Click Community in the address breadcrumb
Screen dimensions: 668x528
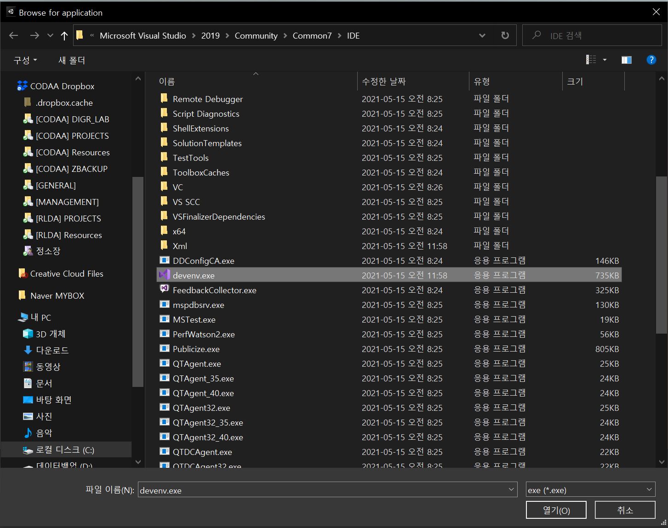pyautogui.click(x=256, y=35)
